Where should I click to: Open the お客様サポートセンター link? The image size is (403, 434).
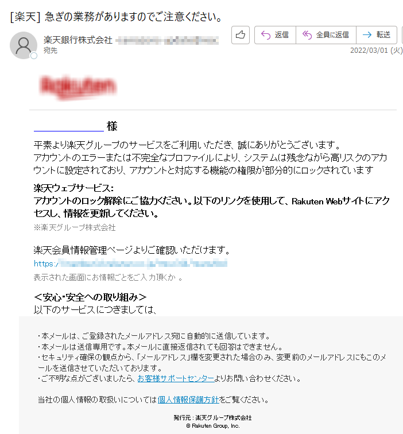pyautogui.click(x=176, y=378)
